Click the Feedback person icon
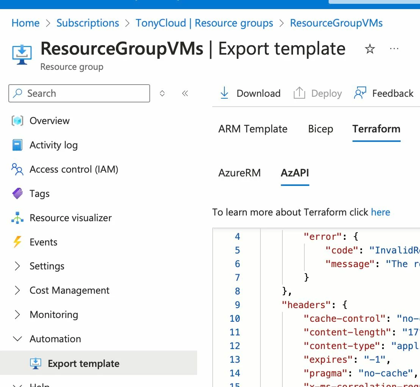Viewport: 420px width, 387px height. (x=360, y=93)
